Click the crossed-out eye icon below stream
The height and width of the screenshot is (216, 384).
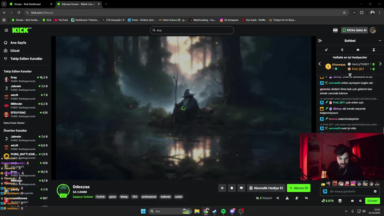click(x=306, y=198)
